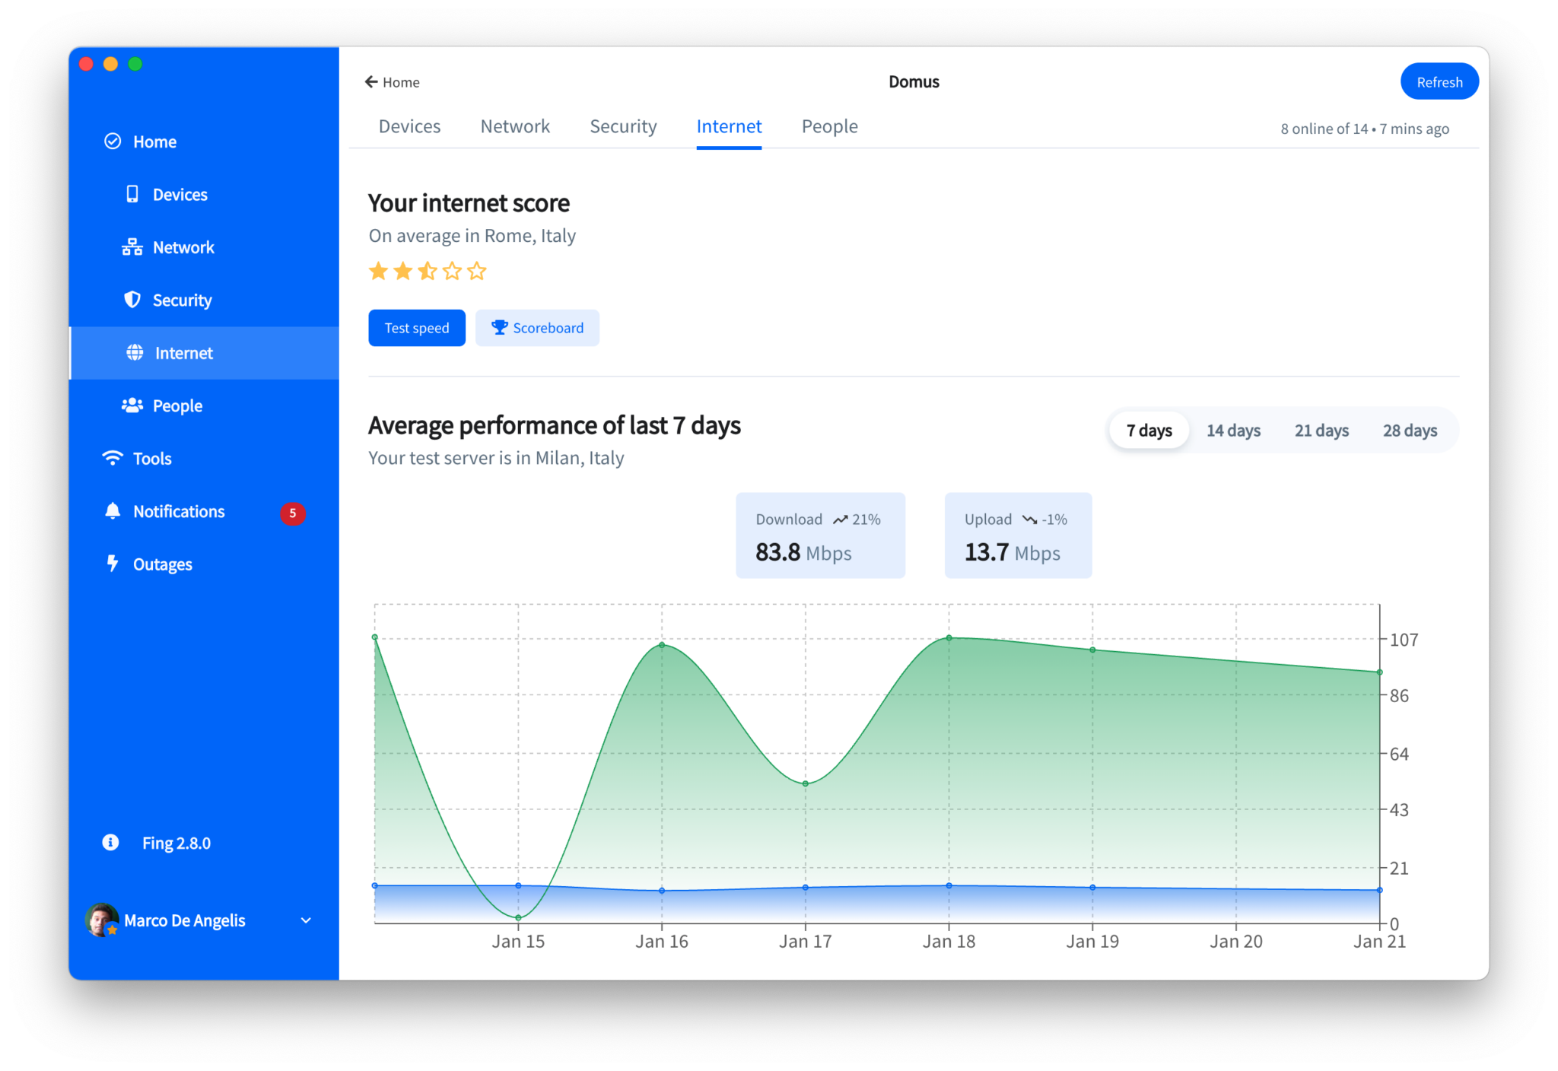Image resolution: width=1558 pixels, height=1071 pixels.
Task: Switch to the Security tab
Action: [x=623, y=126]
